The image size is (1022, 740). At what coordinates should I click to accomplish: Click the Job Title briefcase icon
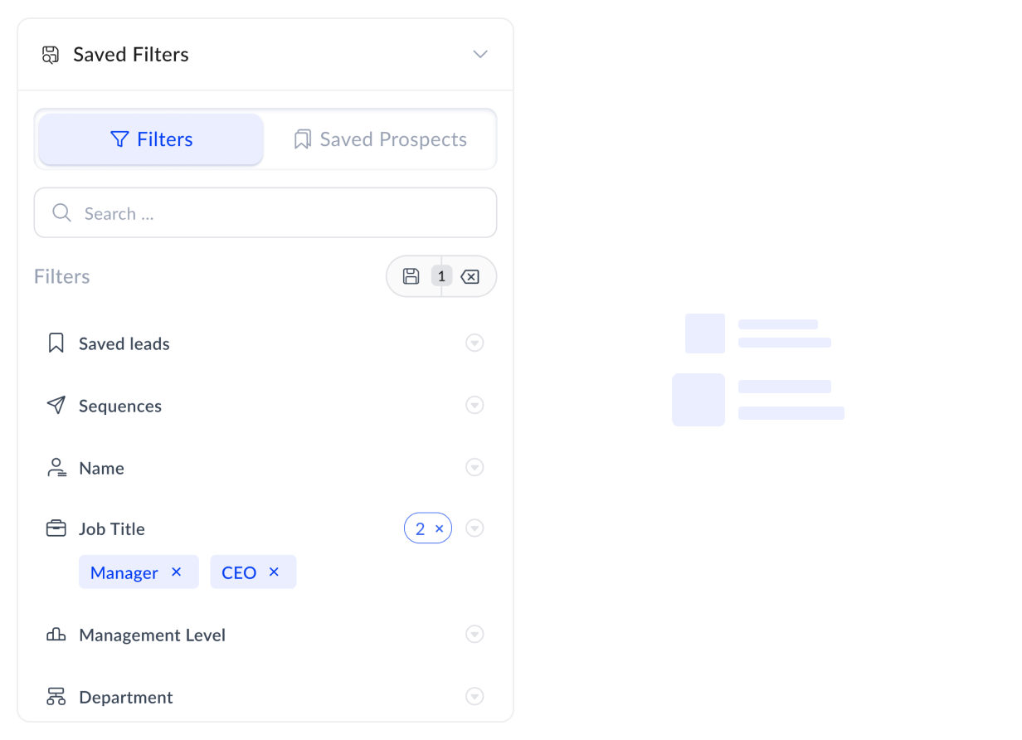[56, 528]
